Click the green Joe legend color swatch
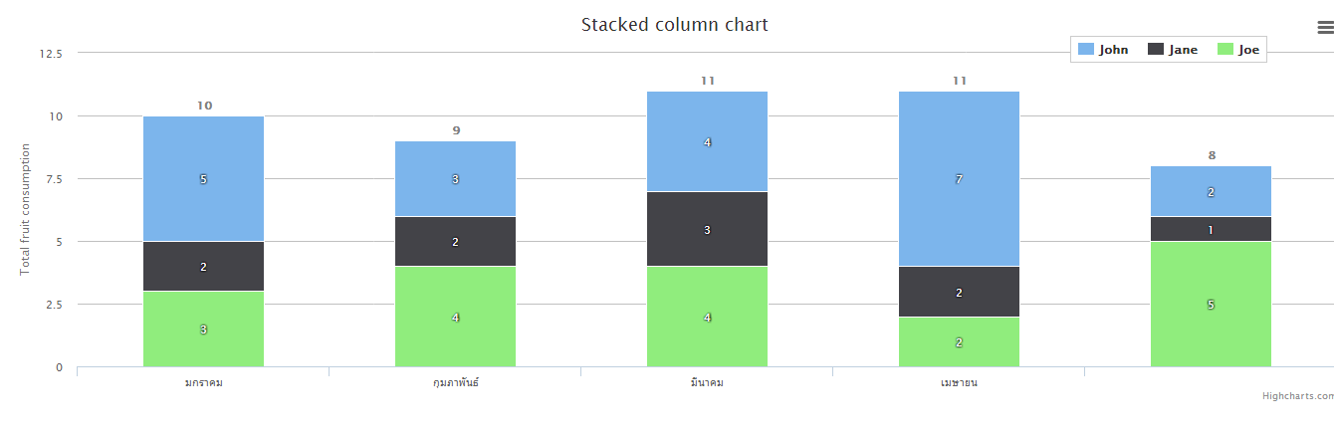1334x436 pixels. click(1225, 50)
